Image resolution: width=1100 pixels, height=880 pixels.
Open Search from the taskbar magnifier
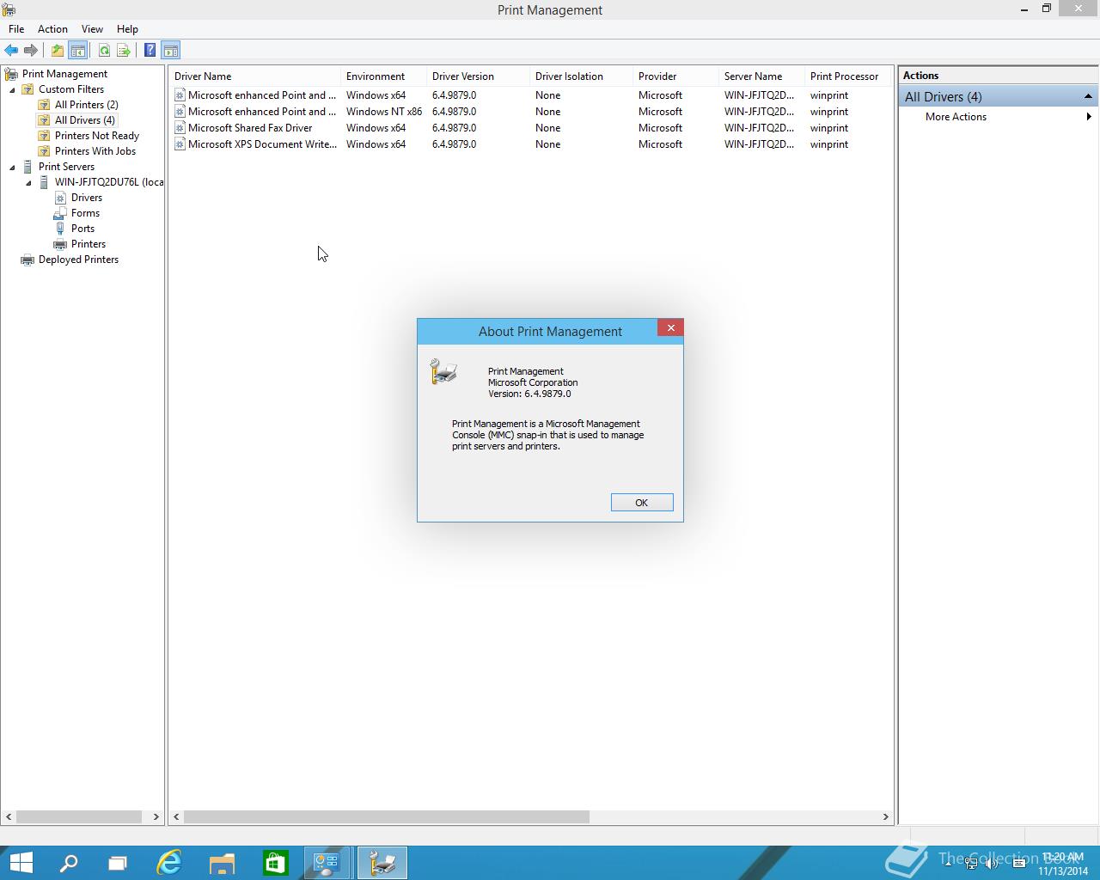(x=68, y=862)
